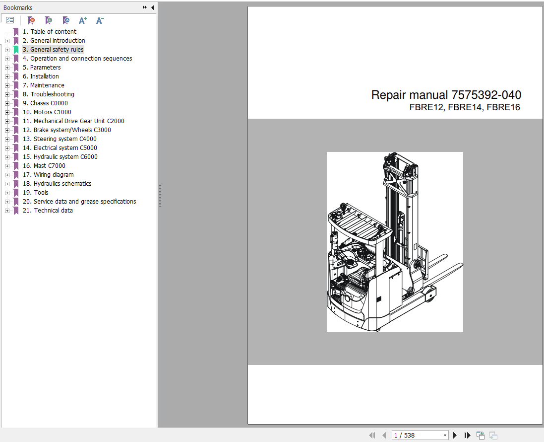Expand 21. Technical data bookmark
This screenshot has width=544, height=442.
[x=7, y=211]
